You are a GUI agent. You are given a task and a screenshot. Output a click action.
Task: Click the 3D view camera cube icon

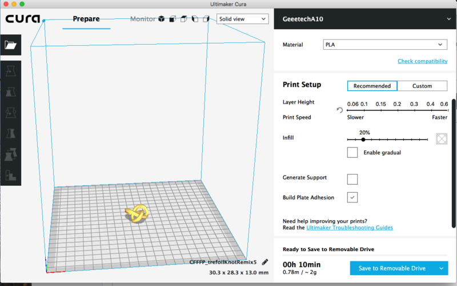point(162,19)
